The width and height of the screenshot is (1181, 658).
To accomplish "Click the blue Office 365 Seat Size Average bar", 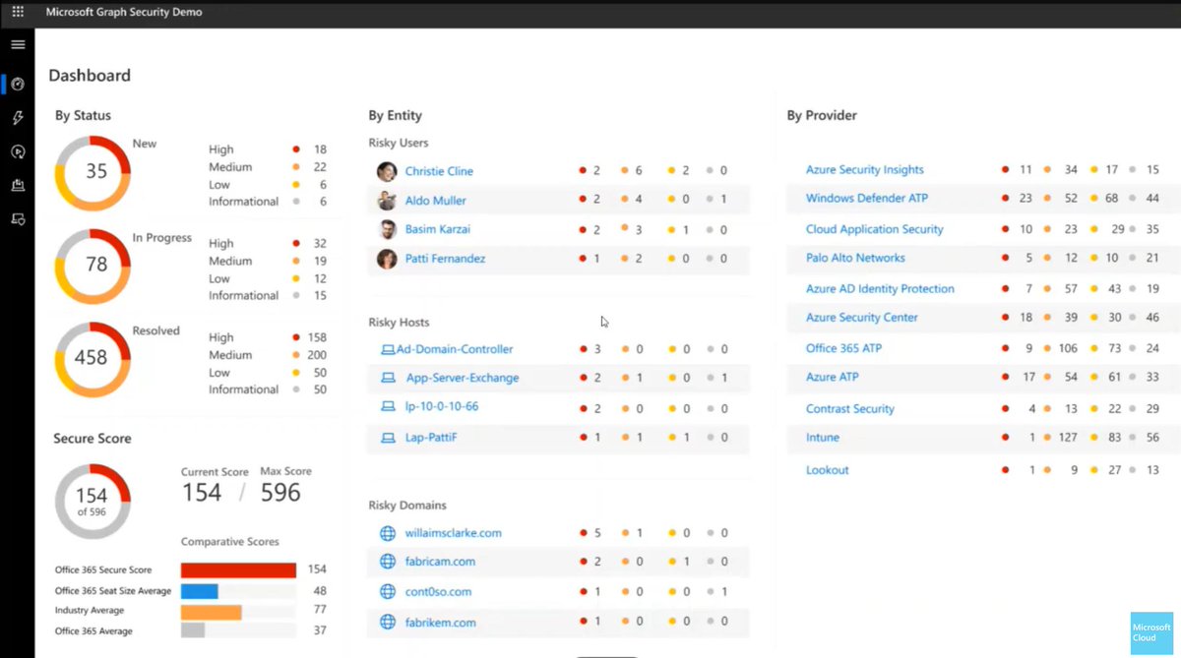I will click(199, 591).
